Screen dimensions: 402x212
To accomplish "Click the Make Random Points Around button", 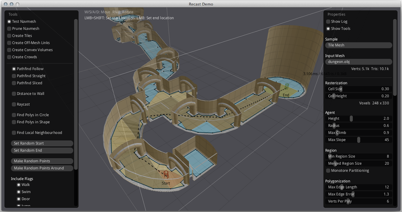I will (42, 168).
